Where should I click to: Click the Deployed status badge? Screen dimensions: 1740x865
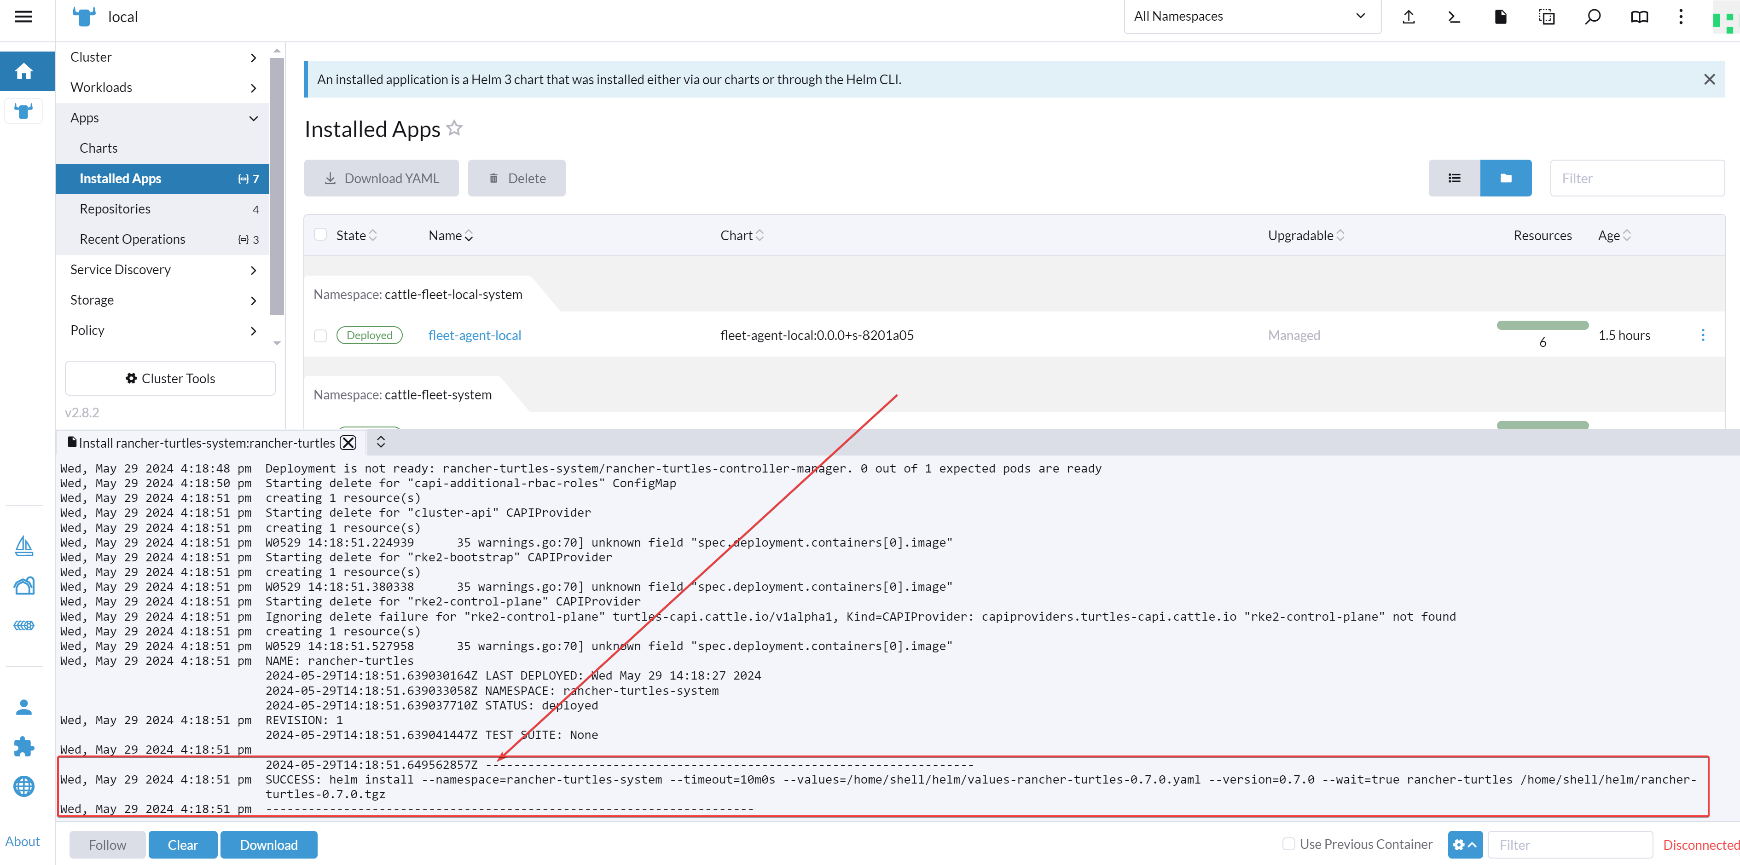click(x=370, y=335)
